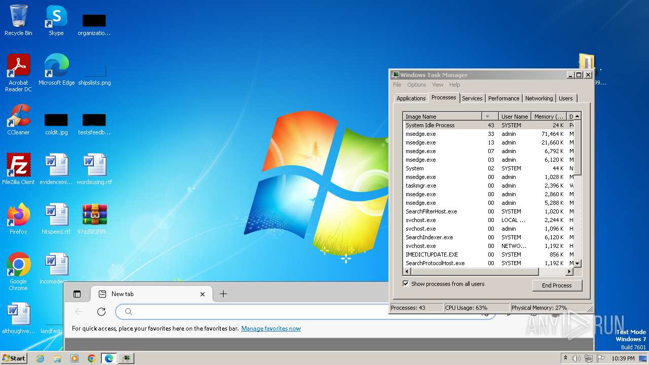Click the Action Center flag tray icon
The image size is (649, 365).
point(601,358)
